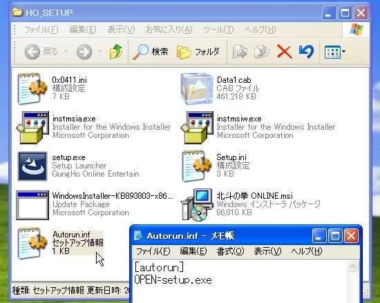Select the instmsia.exe installer icon

coord(32,127)
